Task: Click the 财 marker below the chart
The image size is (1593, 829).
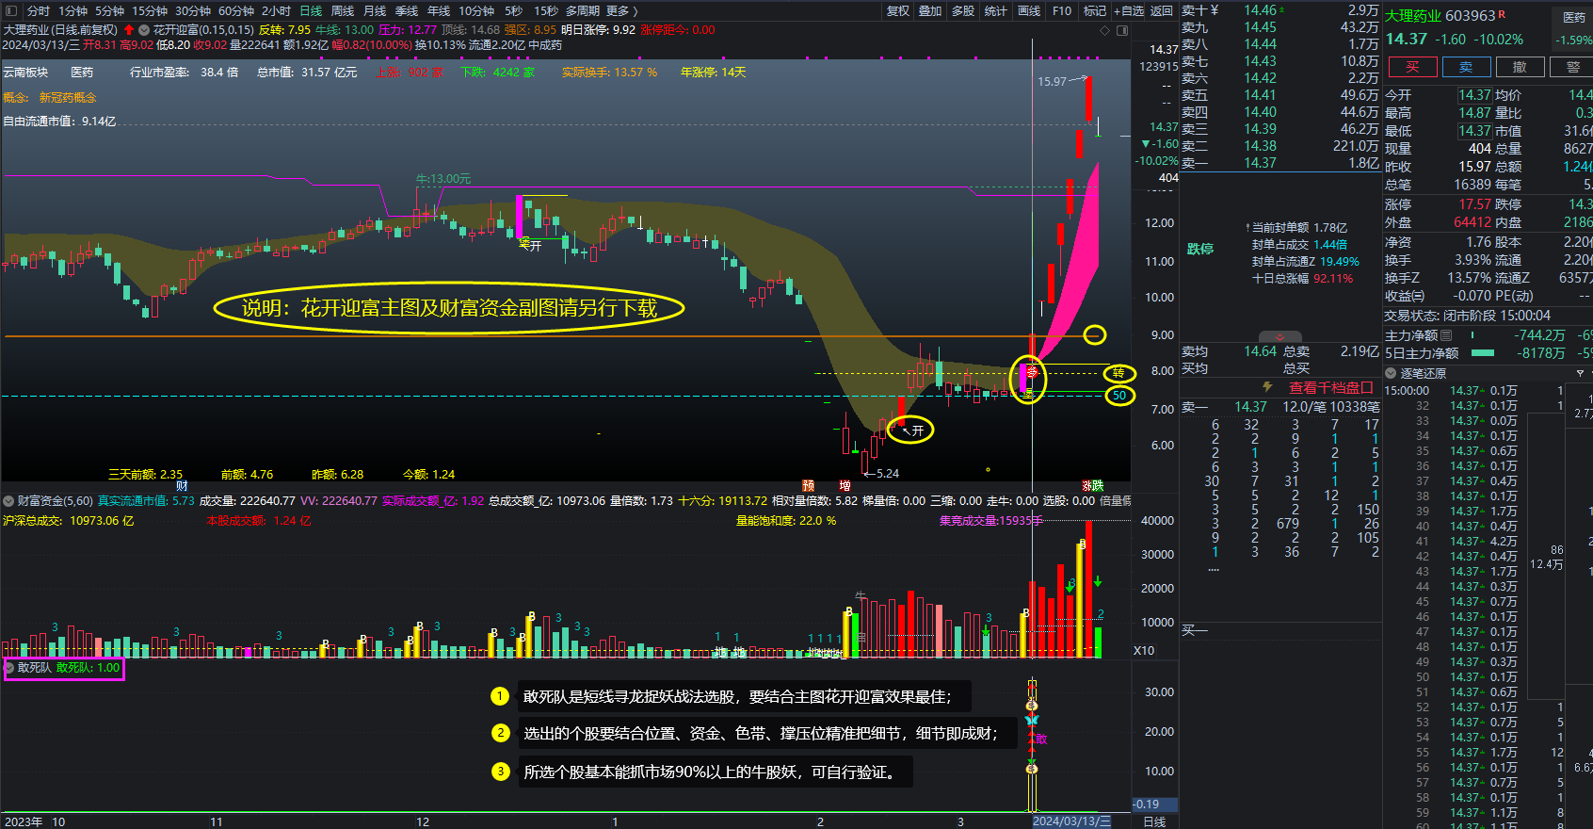Action: coord(182,486)
